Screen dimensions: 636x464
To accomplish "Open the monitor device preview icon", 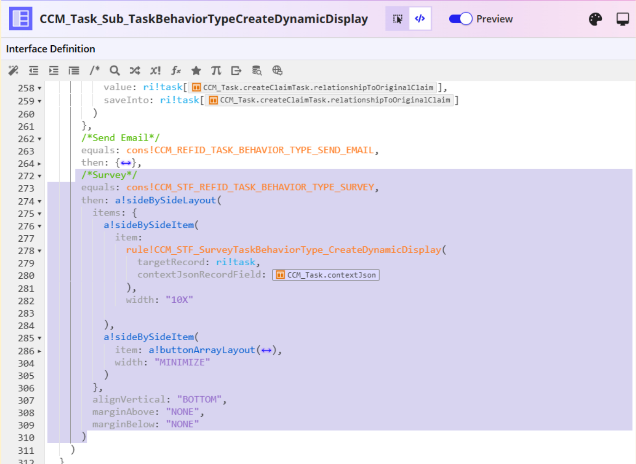I will pyautogui.click(x=623, y=19).
